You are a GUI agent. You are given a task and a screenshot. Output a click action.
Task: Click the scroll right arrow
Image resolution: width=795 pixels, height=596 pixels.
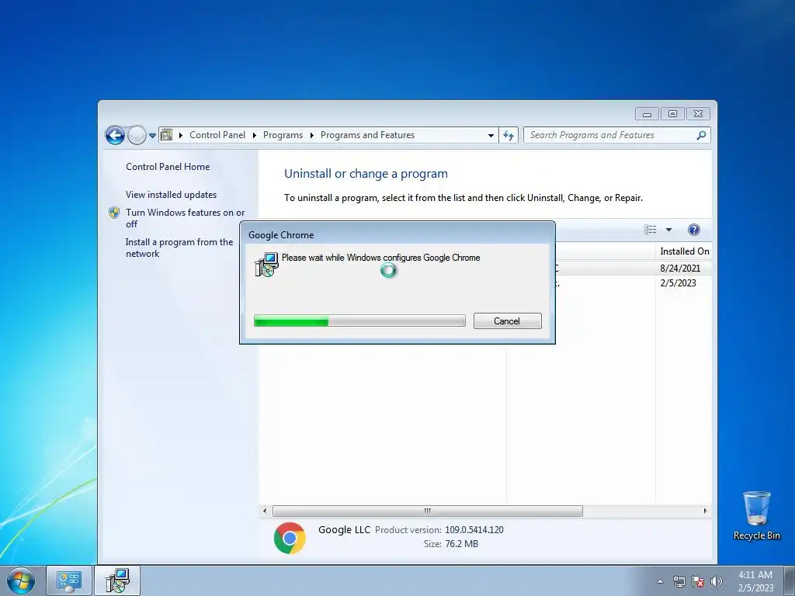pos(705,511)
